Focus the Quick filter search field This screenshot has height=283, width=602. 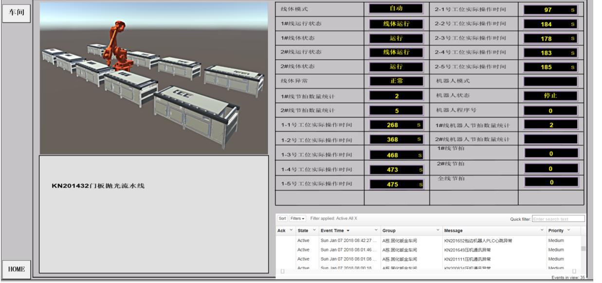(558, 219)
